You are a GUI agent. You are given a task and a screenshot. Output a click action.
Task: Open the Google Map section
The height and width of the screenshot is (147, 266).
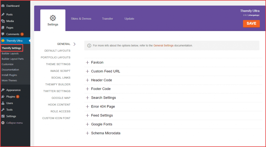[x=61, y=98]
